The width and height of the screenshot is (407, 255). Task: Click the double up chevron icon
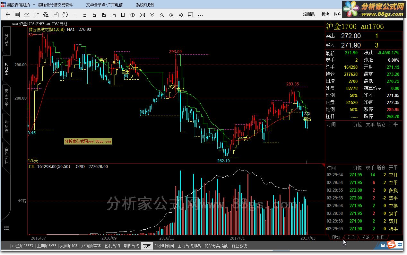tap(162, 15)
